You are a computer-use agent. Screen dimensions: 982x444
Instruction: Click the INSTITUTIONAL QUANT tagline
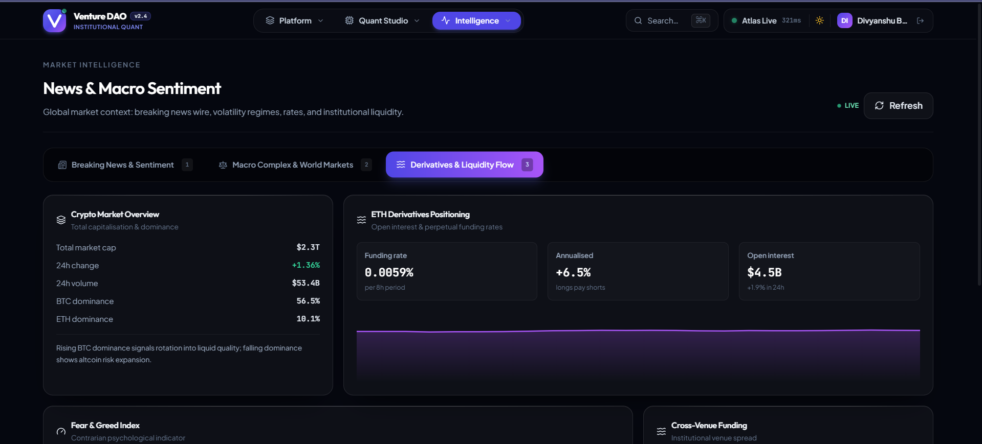(108, 27)
